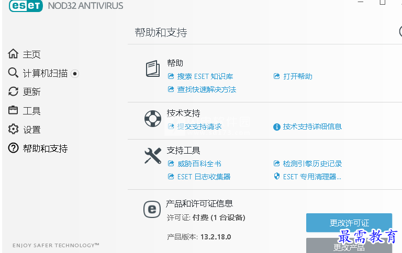The height and width of the screenshot is (253, 402).
Task: Click external link icon before ESET 日志收集器
Action: coord(171,177)
